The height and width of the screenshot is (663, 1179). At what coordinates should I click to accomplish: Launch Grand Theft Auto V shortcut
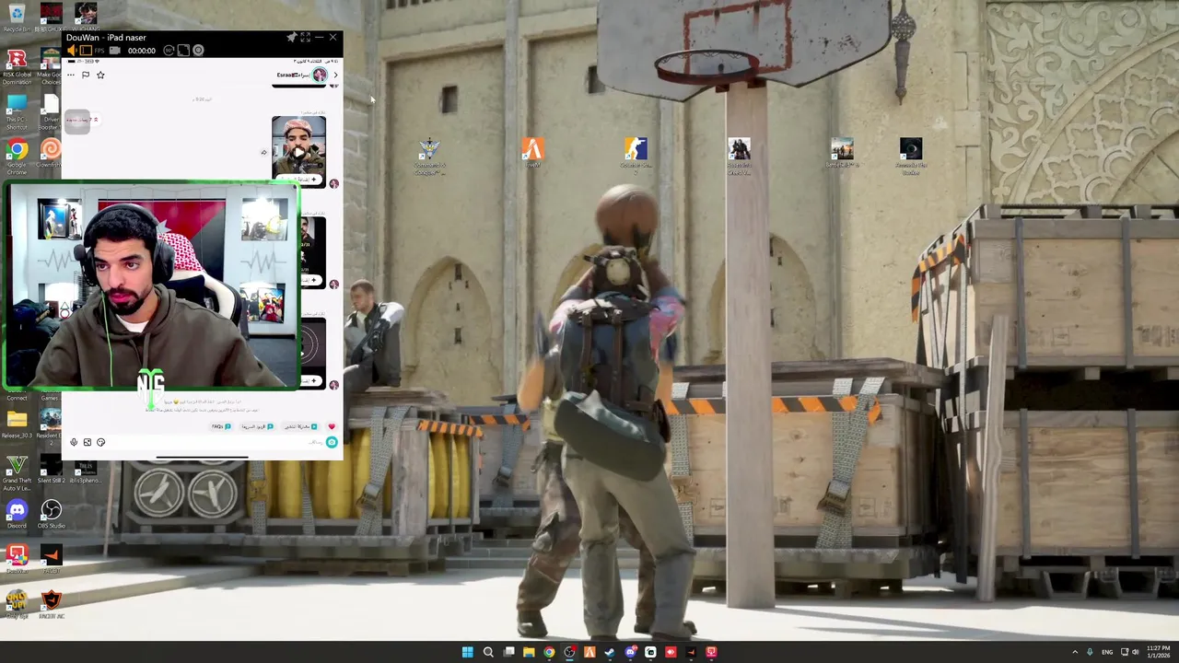point(17,471)
